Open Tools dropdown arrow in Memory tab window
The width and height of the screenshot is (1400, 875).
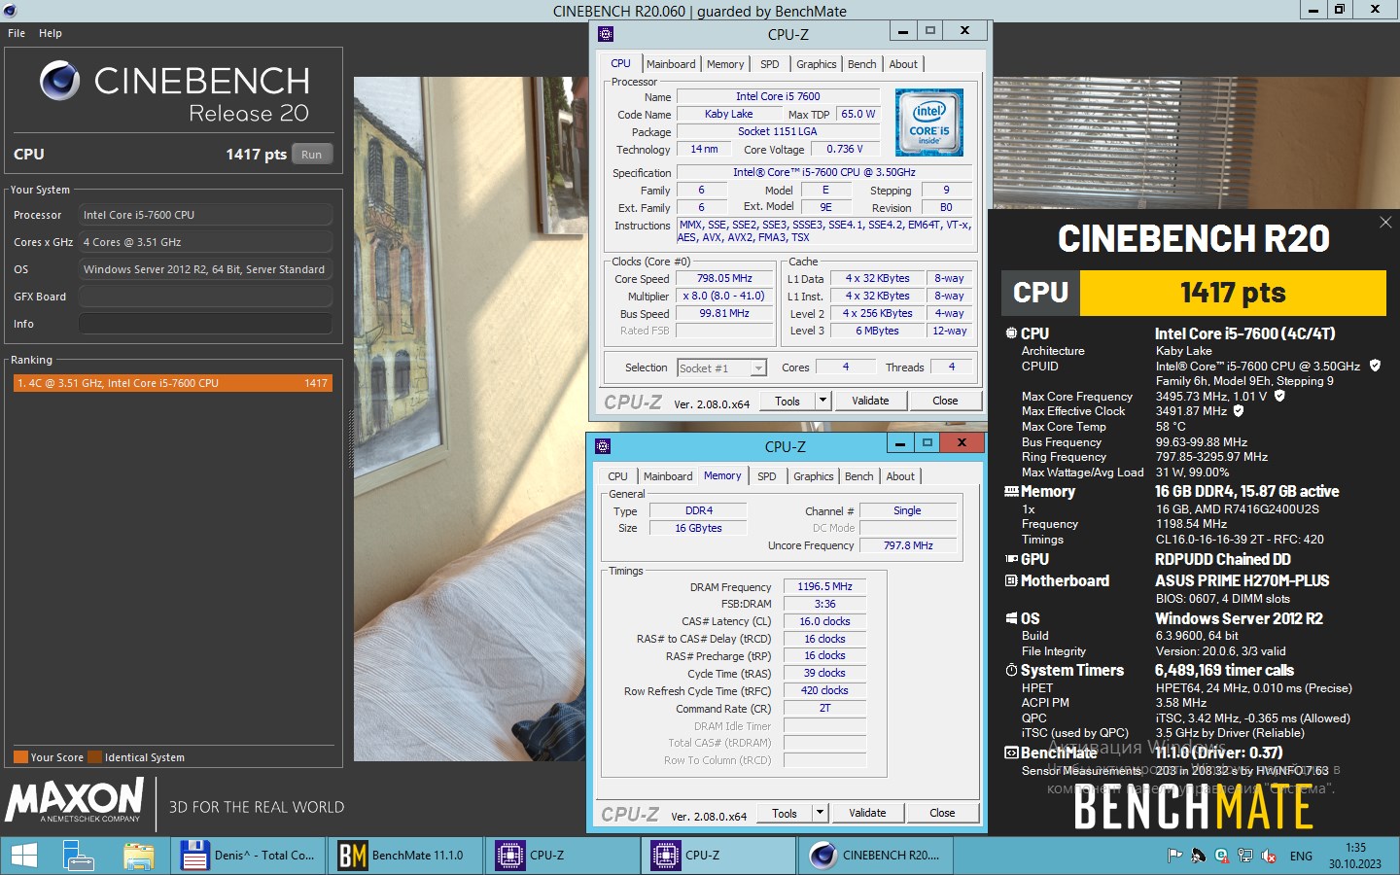pos(820,813)
